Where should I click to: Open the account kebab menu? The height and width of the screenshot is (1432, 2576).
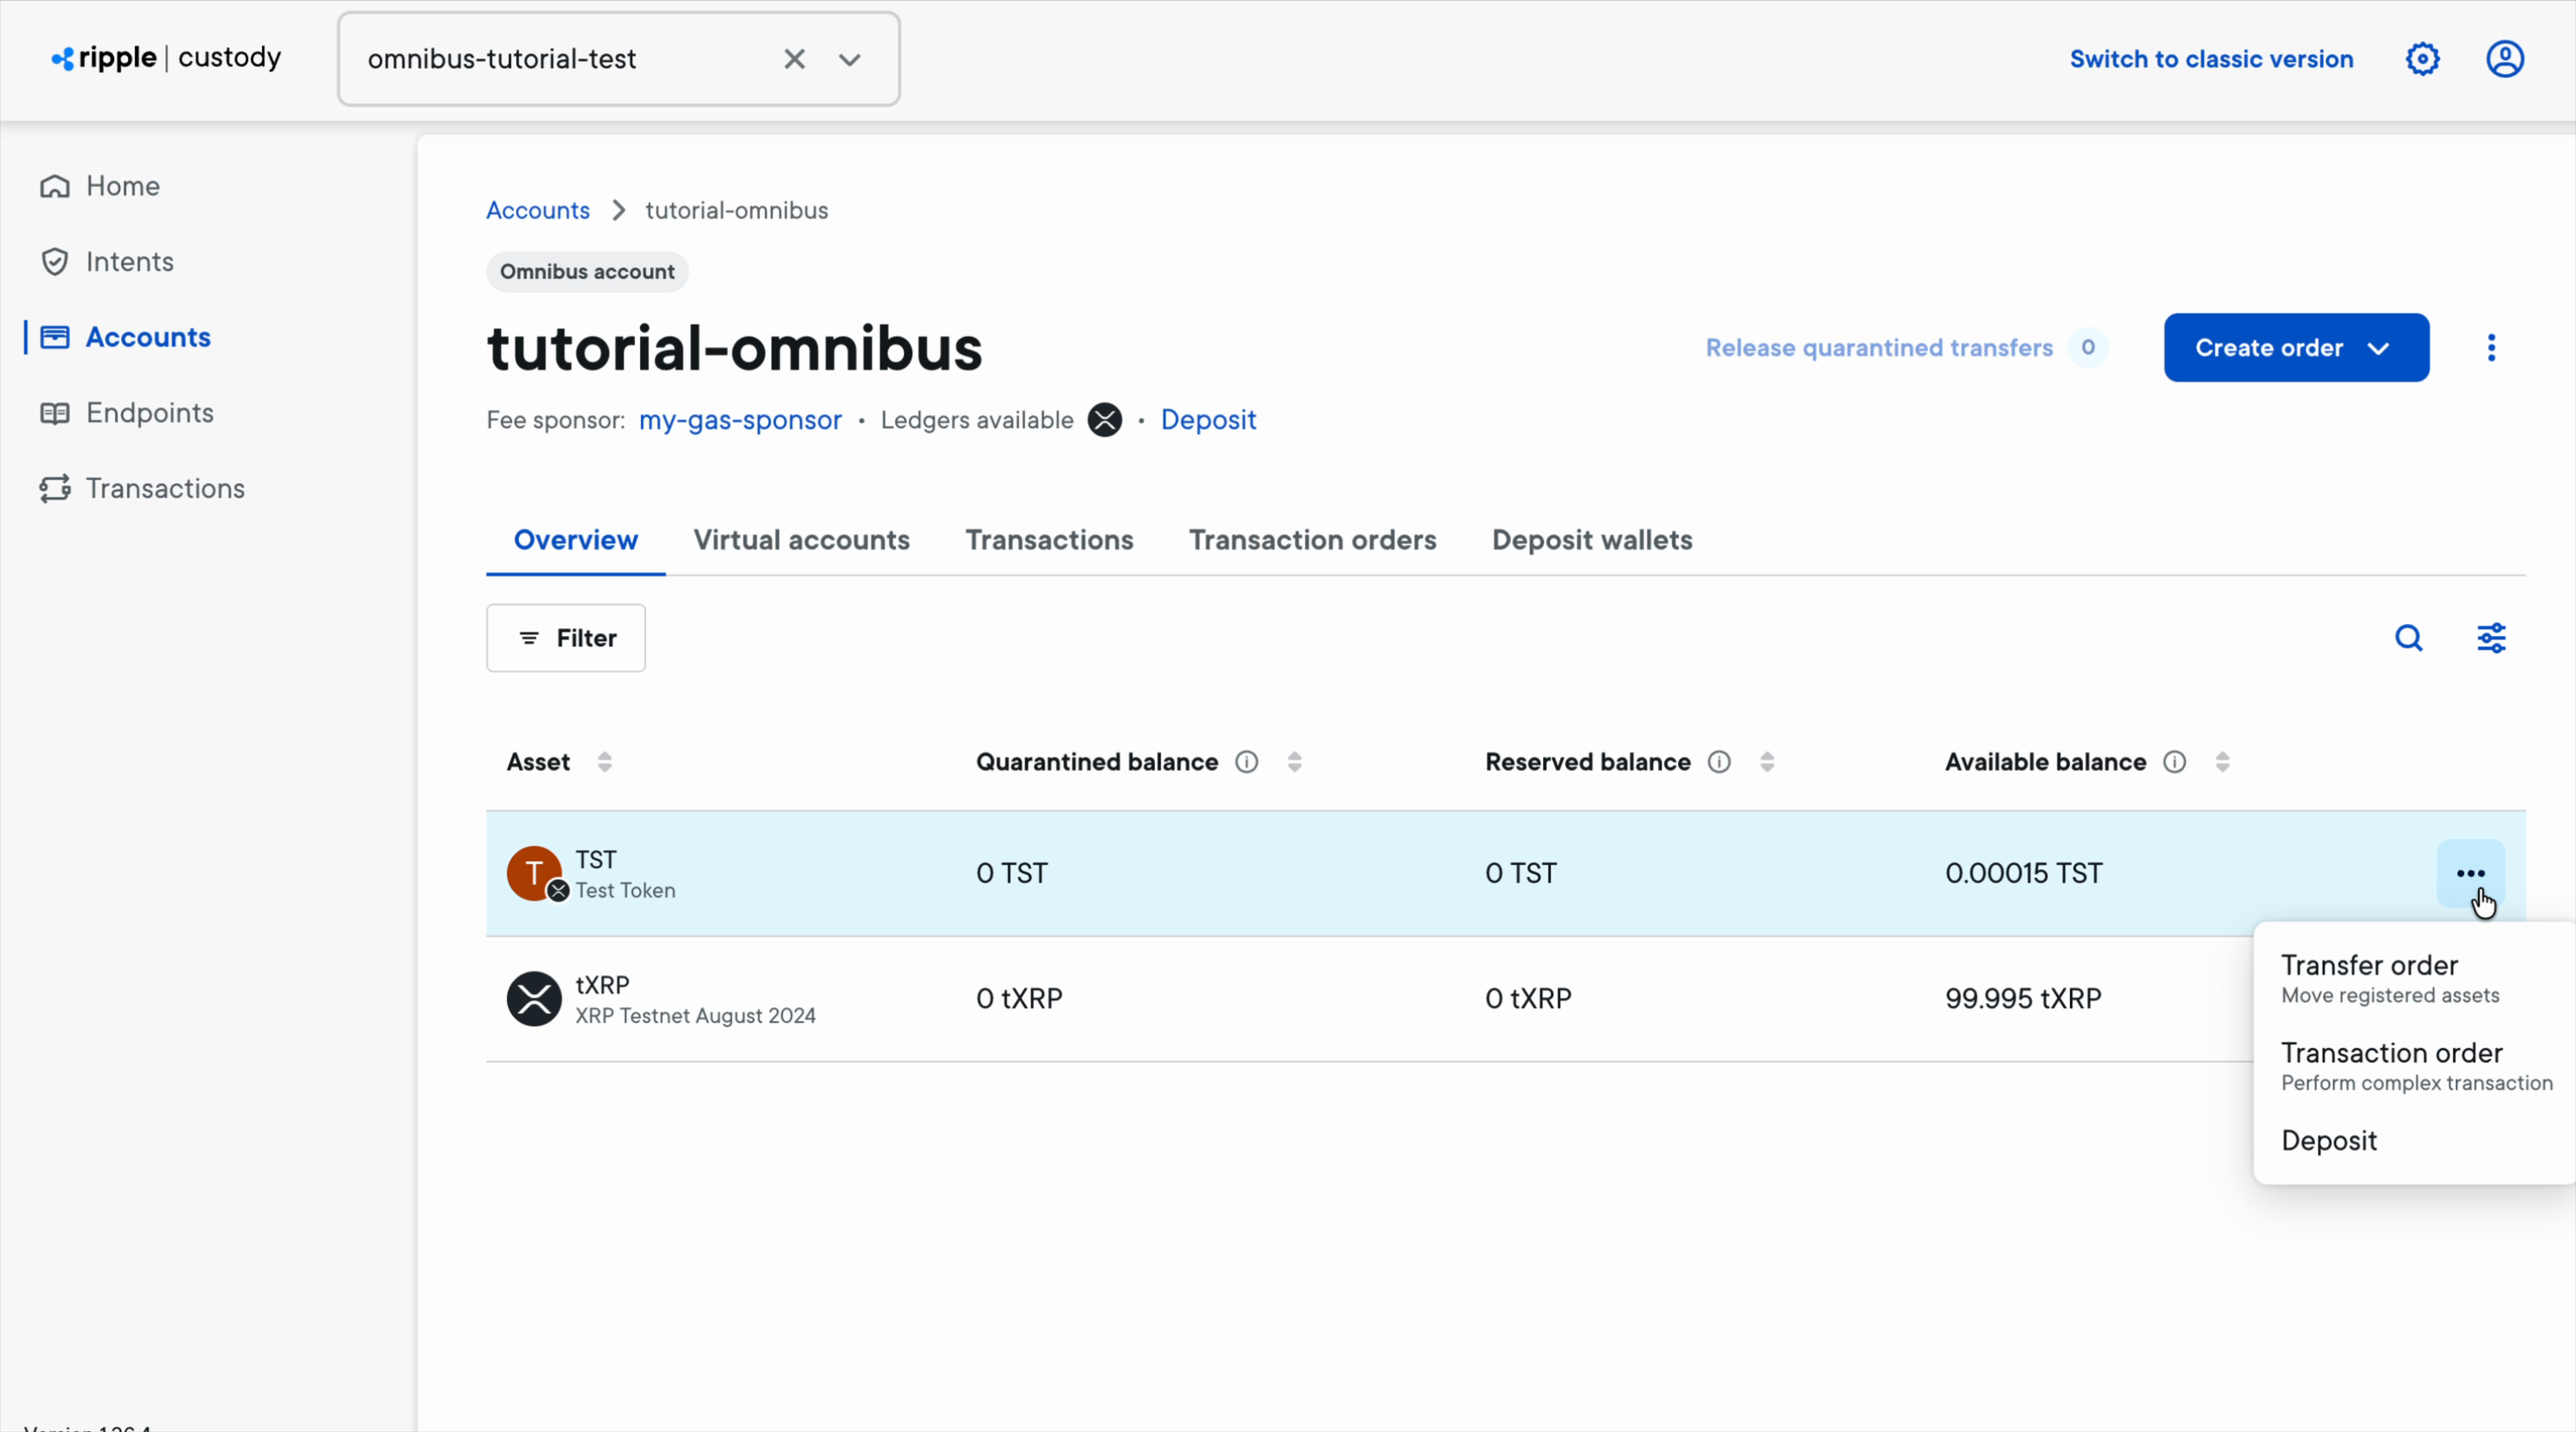coord(2491,347)
